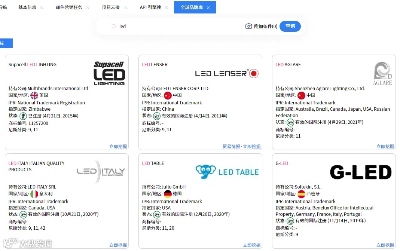Close the API 引擎搜 tab
Viewport: 400px width, 251px height.
(167, 7)
